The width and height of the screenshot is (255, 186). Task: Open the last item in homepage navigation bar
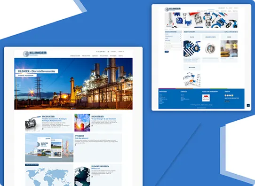point(120,56)
